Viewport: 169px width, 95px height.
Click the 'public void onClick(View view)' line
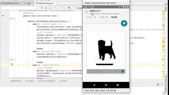point(41,16)
